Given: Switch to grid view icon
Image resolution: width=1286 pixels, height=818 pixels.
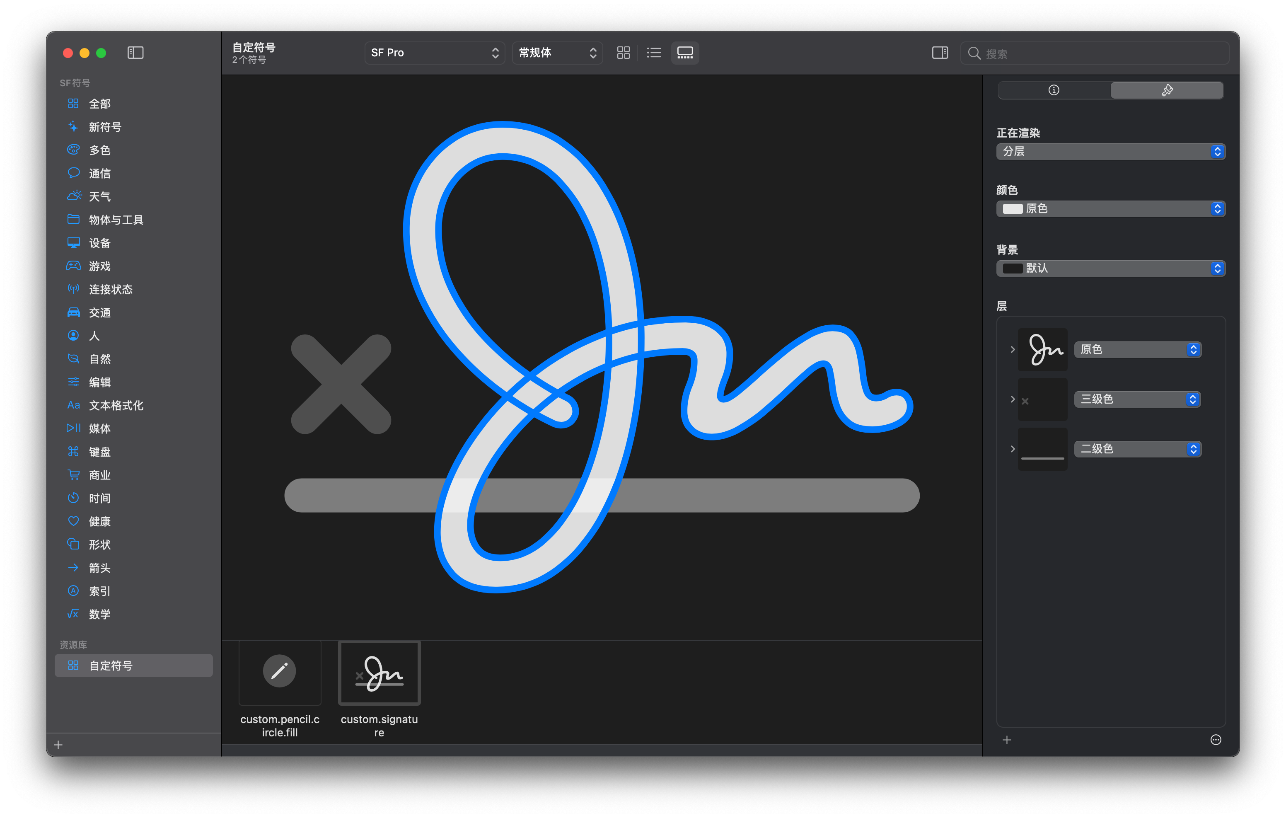Looking at the screenshot, I should pyautogui.click(x=623, y=52).
